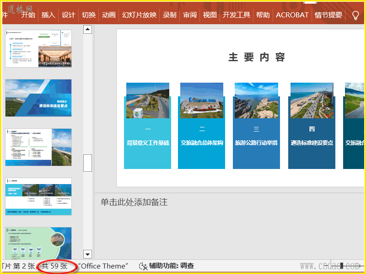Click the rocky lighthouse photo in card 三
The width and height of the screenshot is (366, 274).
click(x=256, y=100)
